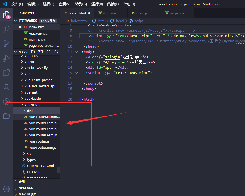Screen dimensions: 245x196
Task: Open the Run and Debug view
Action: [x=6, y=58]
